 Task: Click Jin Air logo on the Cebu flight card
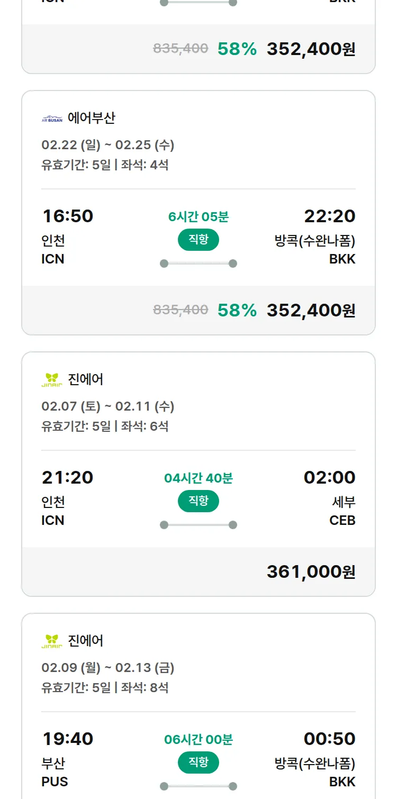52,380
